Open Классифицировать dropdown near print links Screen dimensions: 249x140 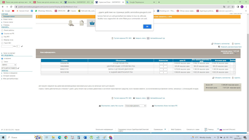point(135,106)
